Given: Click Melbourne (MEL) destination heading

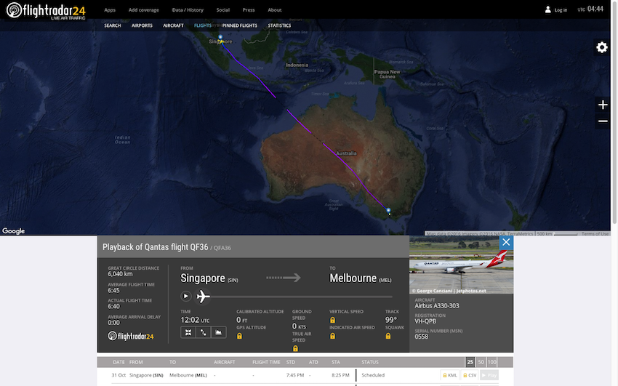Looking at the screenshot, I should coord(360,278).
